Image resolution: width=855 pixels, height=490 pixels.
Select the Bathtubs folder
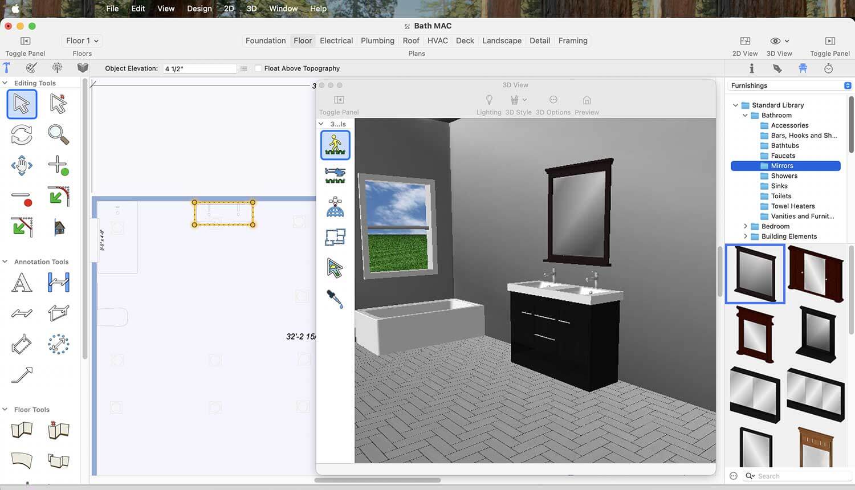784,146
